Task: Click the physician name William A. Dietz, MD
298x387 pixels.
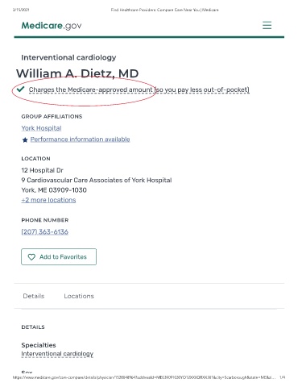Action: click(x=77, y=73)
